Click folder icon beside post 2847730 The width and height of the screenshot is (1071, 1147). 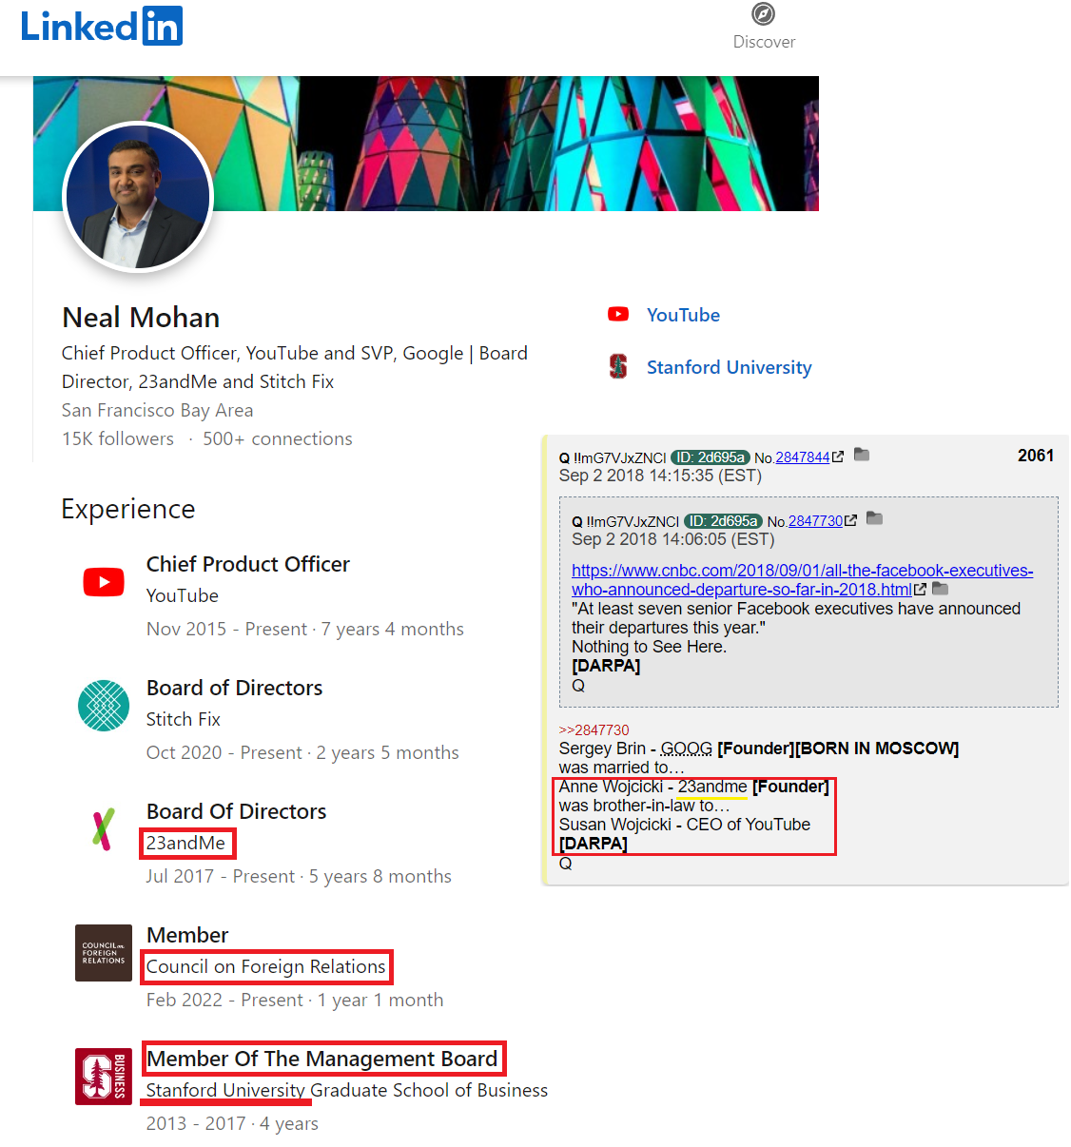875,518
